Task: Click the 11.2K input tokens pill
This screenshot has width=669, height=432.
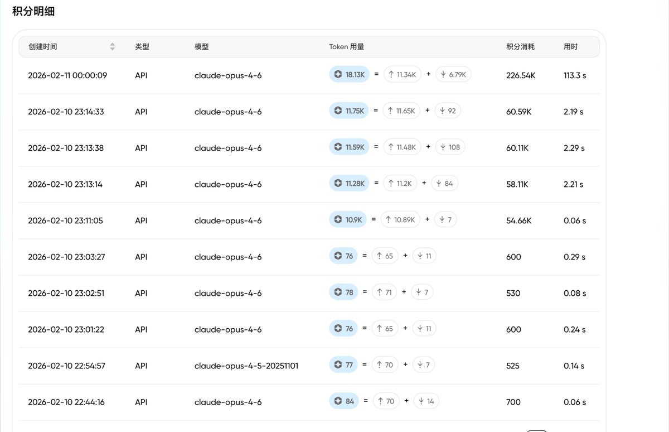Action: 400,184
